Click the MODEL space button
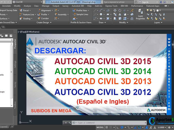Viewport: 174px width, 130px height. click(x=100, y=127)
